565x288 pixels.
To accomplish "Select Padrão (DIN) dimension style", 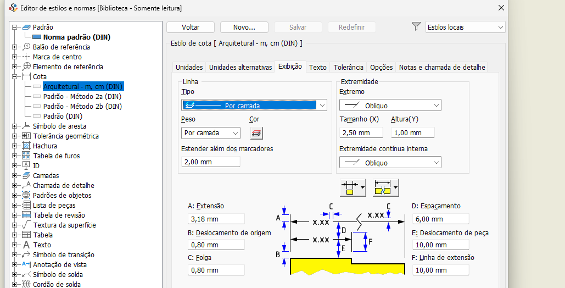I will [x=63, y=116].
